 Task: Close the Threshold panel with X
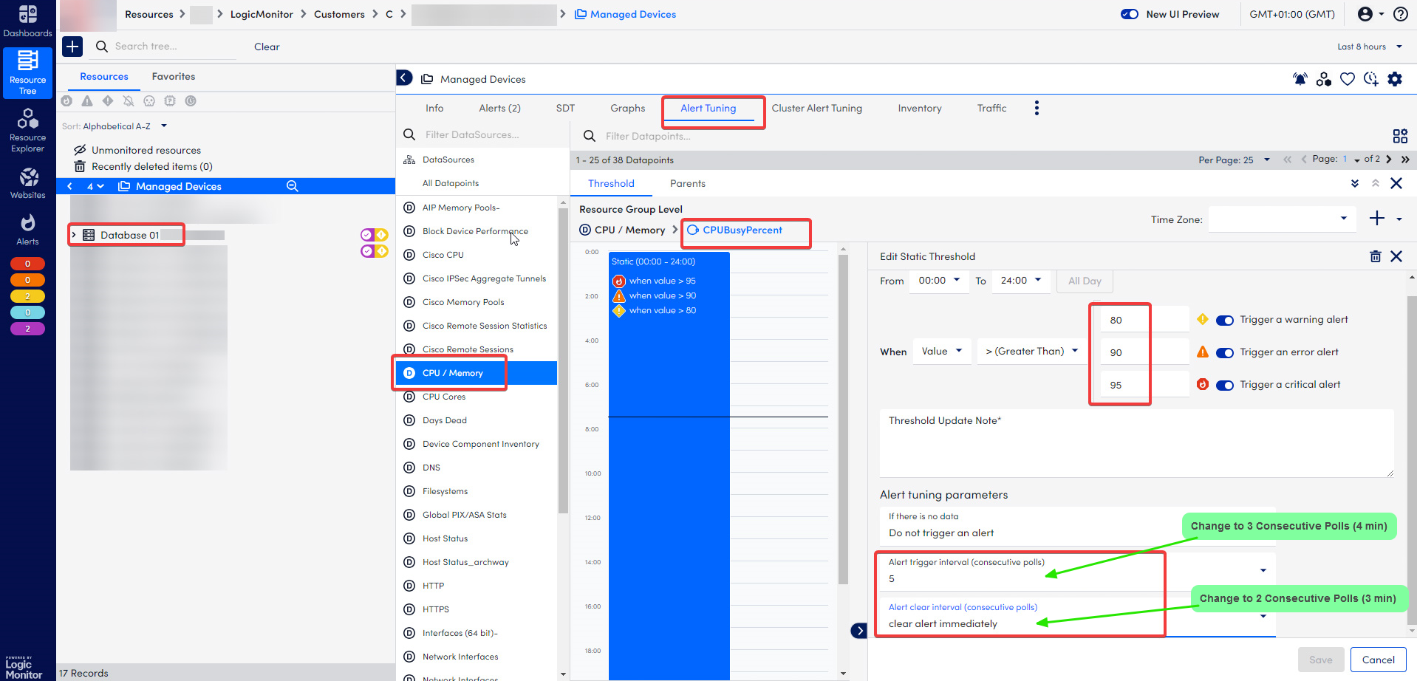tap(1396, 183)
